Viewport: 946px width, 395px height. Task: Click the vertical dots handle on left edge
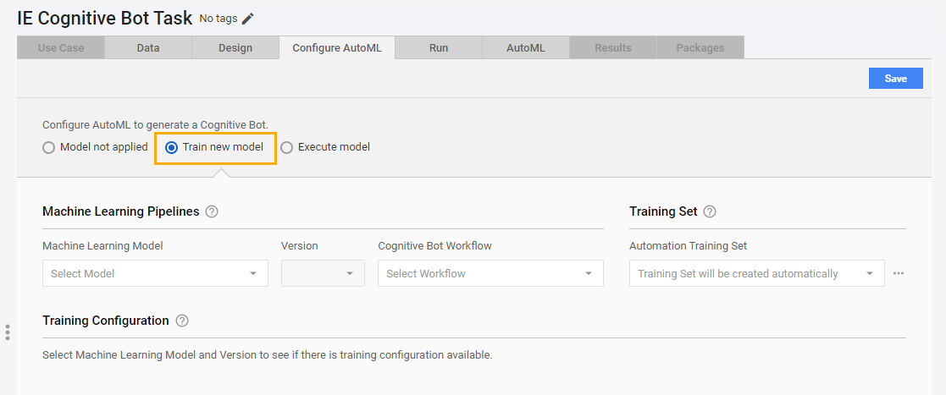8,332
